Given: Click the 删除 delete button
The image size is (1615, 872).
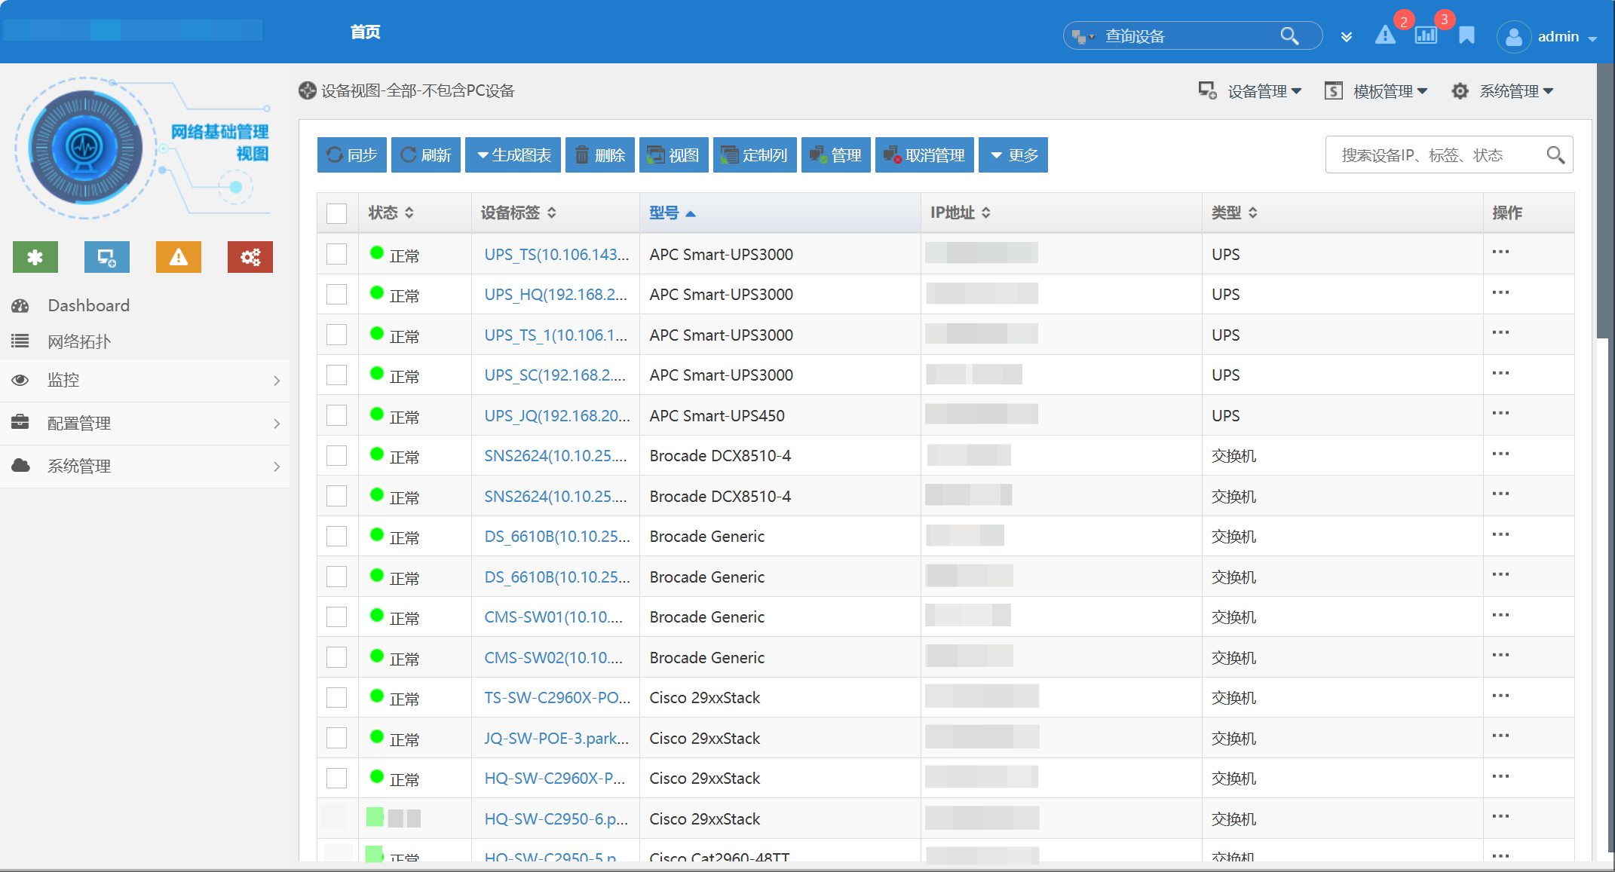Looking at the screenshot, I should pyautogui.click(x=600, y=155).
